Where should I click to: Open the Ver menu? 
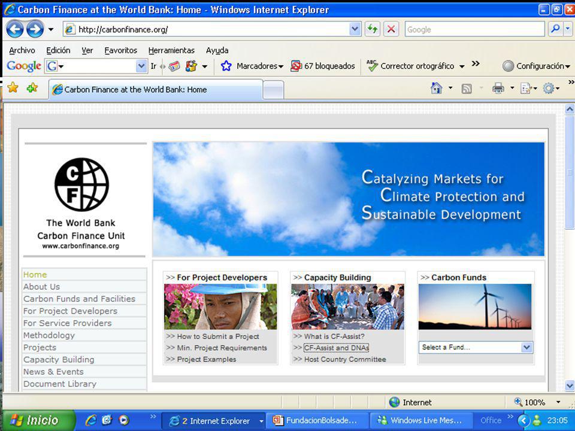click(x=87, y=50)
